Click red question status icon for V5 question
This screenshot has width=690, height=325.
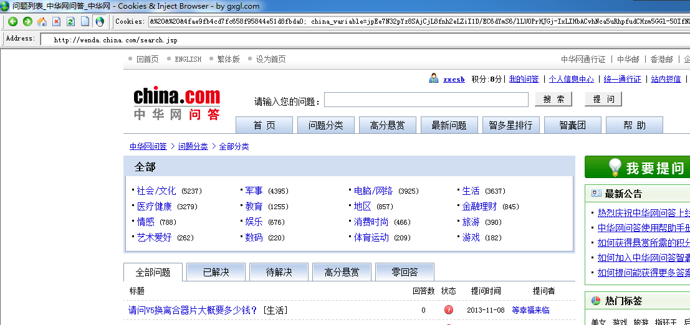[x=448, y=309]
